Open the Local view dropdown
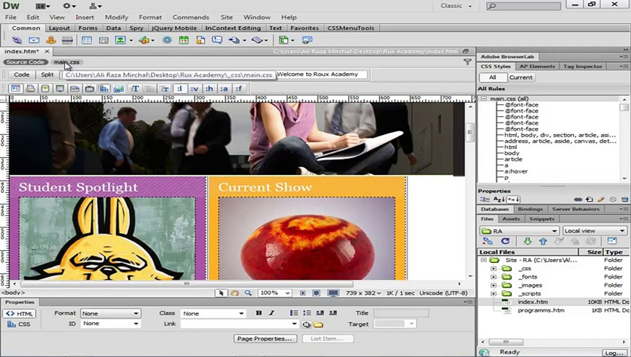This screenshot has width=631, height=357. pos(594,231)
